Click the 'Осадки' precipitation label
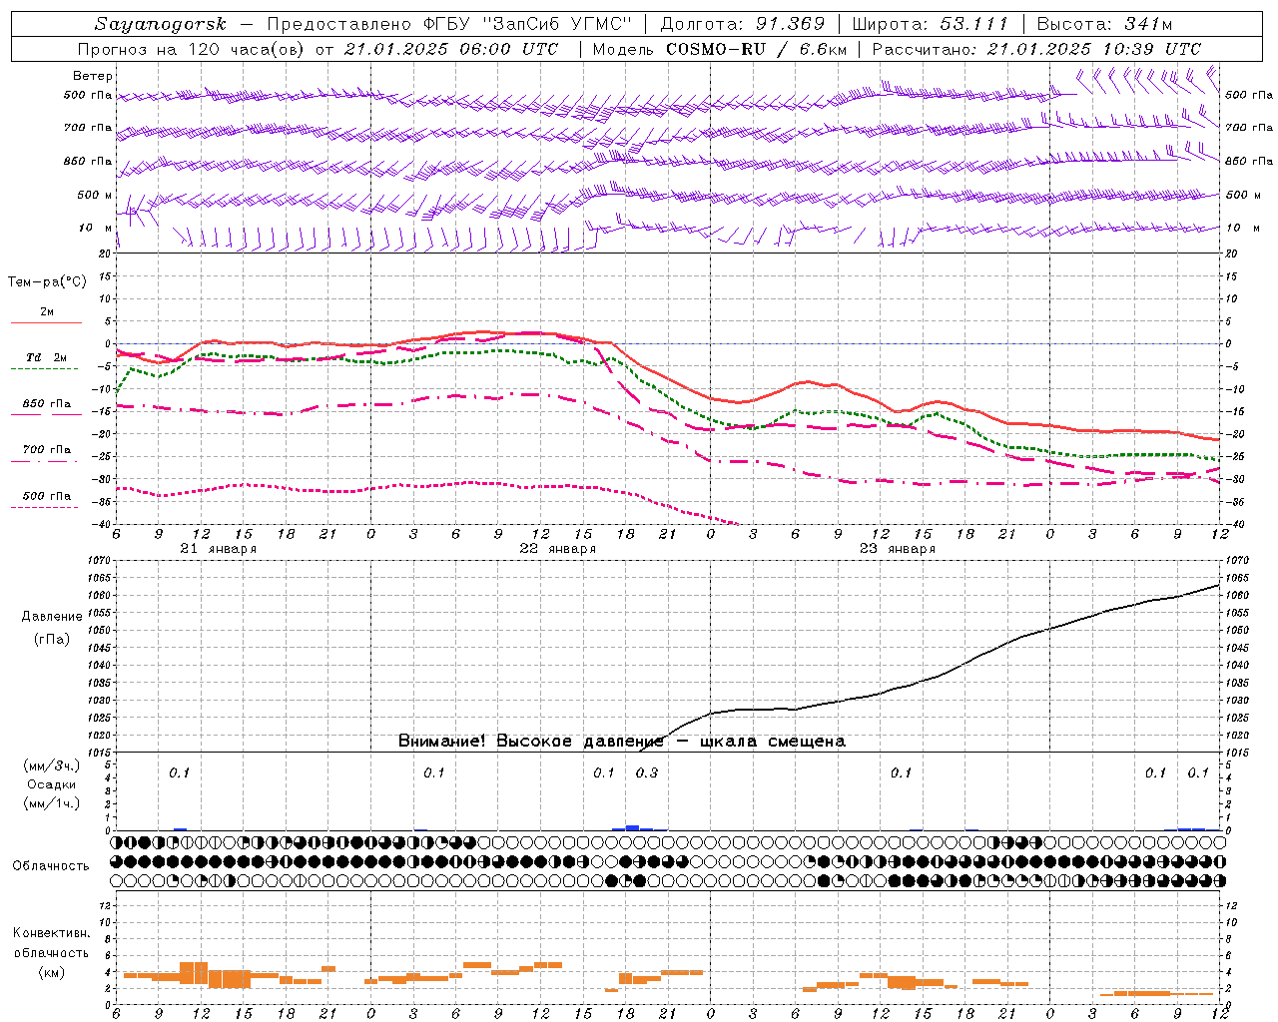This screenshot has width=1278, height=1022. [x=50, y=784]
